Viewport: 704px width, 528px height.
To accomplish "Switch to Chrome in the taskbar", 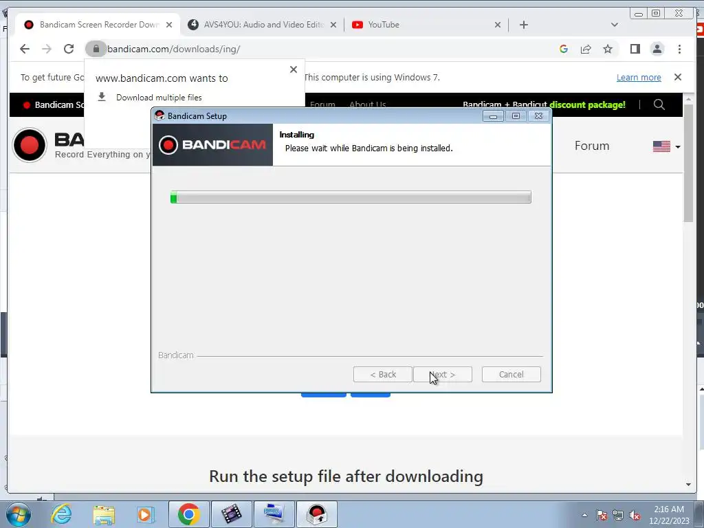I will tap(188, 514).
